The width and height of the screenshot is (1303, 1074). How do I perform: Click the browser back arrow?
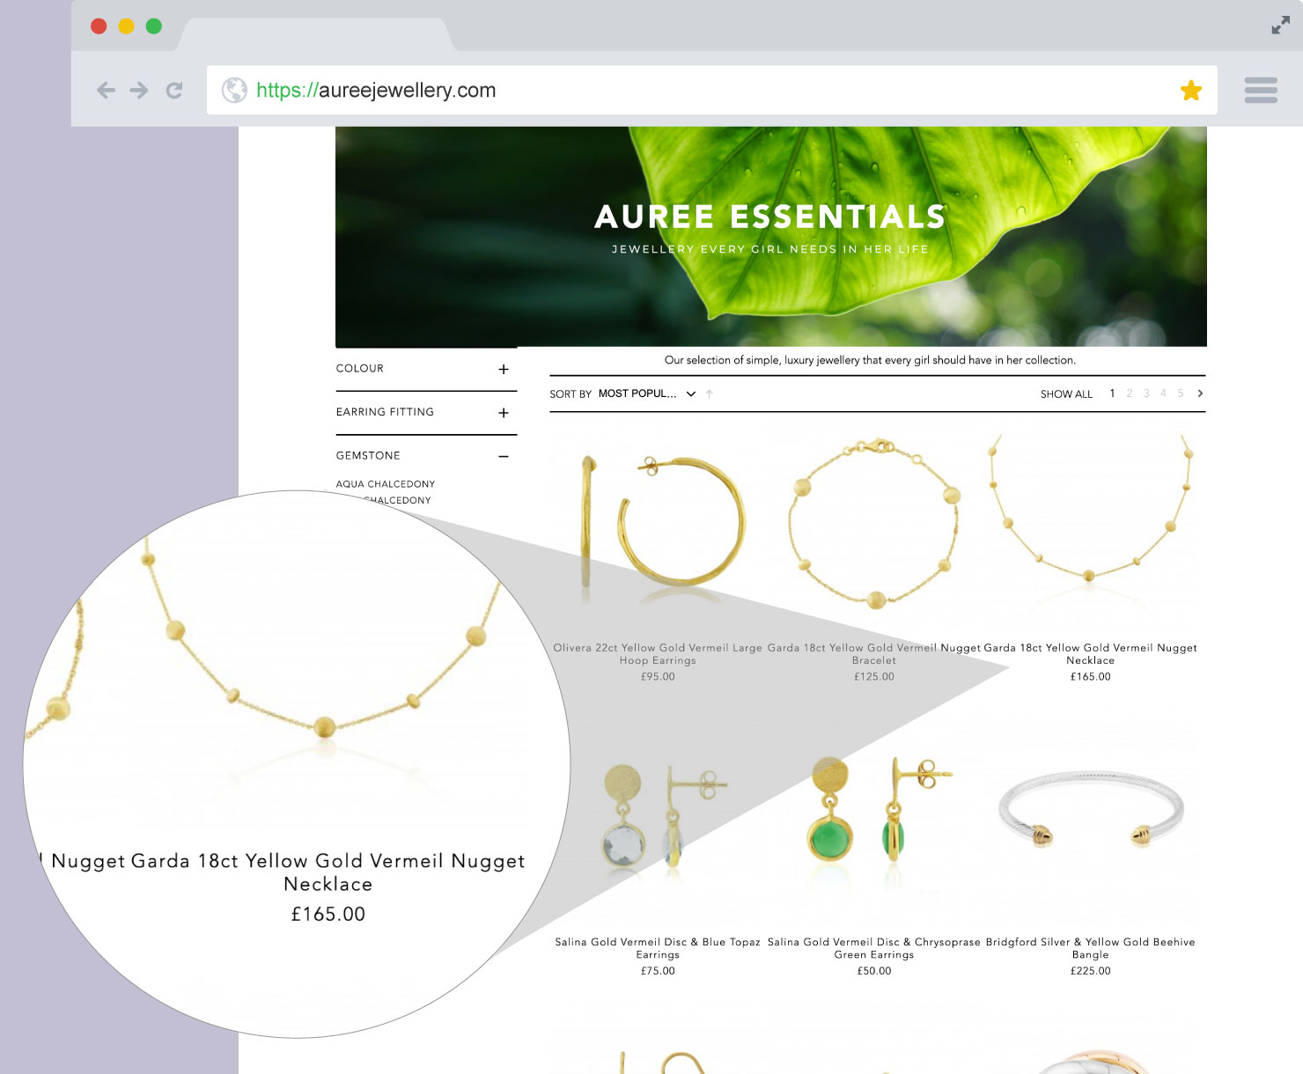pyautogui.click(x=107, y=90)
